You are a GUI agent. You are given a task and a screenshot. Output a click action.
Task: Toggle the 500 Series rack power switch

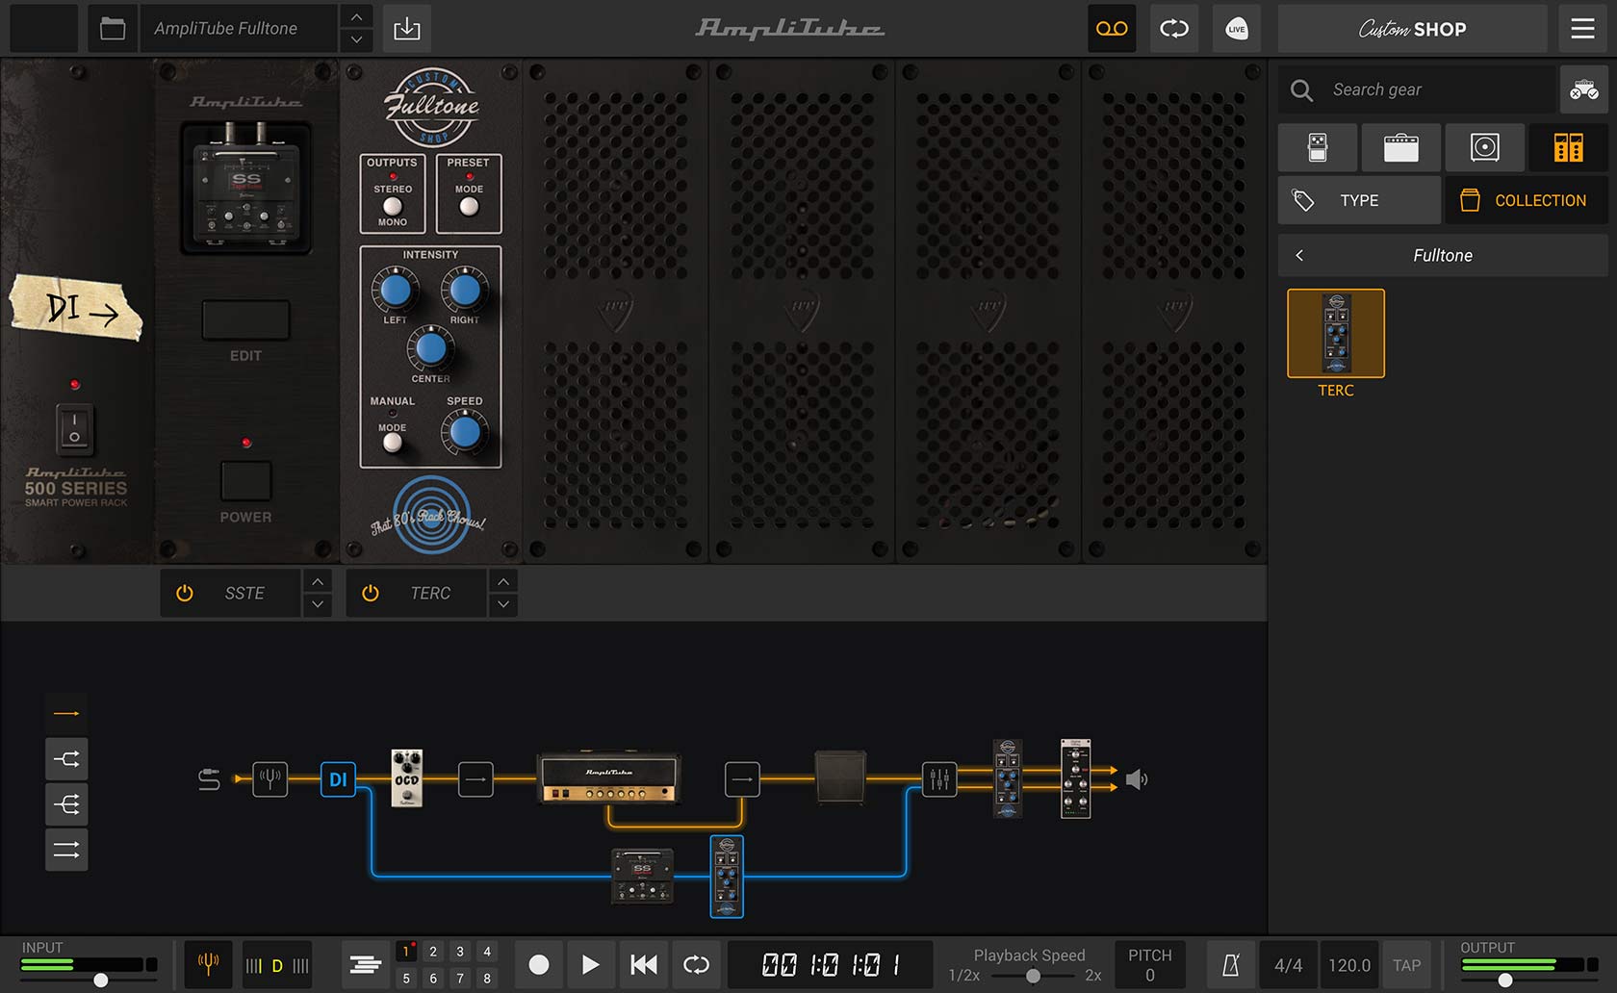point(74,429)
